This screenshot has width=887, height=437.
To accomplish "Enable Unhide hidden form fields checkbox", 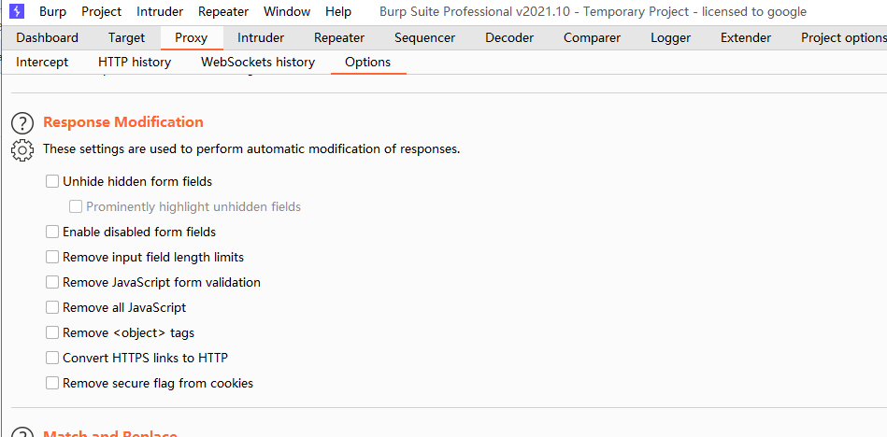I will (52, 181).
